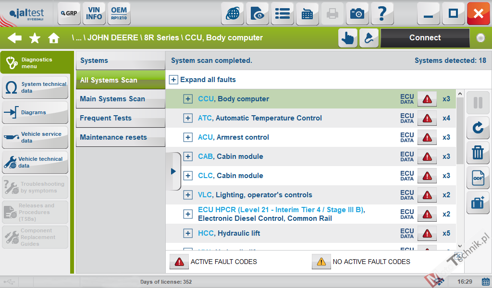
Task: Clear fault codes with trash icon
Action: coord(478,153)
